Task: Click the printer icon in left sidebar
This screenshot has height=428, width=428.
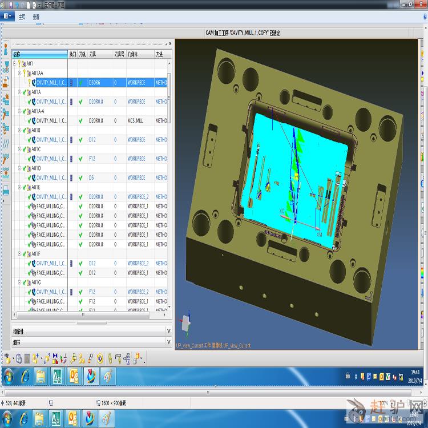Action: tap(6, 191)
